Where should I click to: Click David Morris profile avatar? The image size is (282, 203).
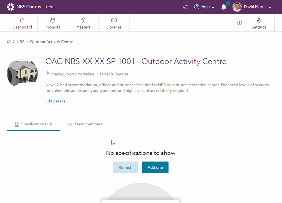237,7
